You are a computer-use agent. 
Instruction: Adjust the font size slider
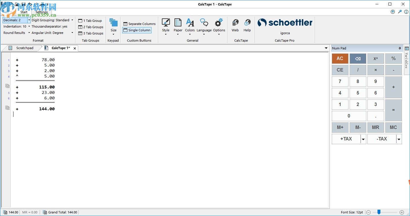coord(379,212)
